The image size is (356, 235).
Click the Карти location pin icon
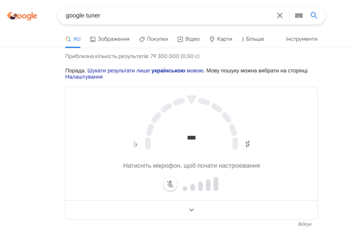[x=212, y=39]
